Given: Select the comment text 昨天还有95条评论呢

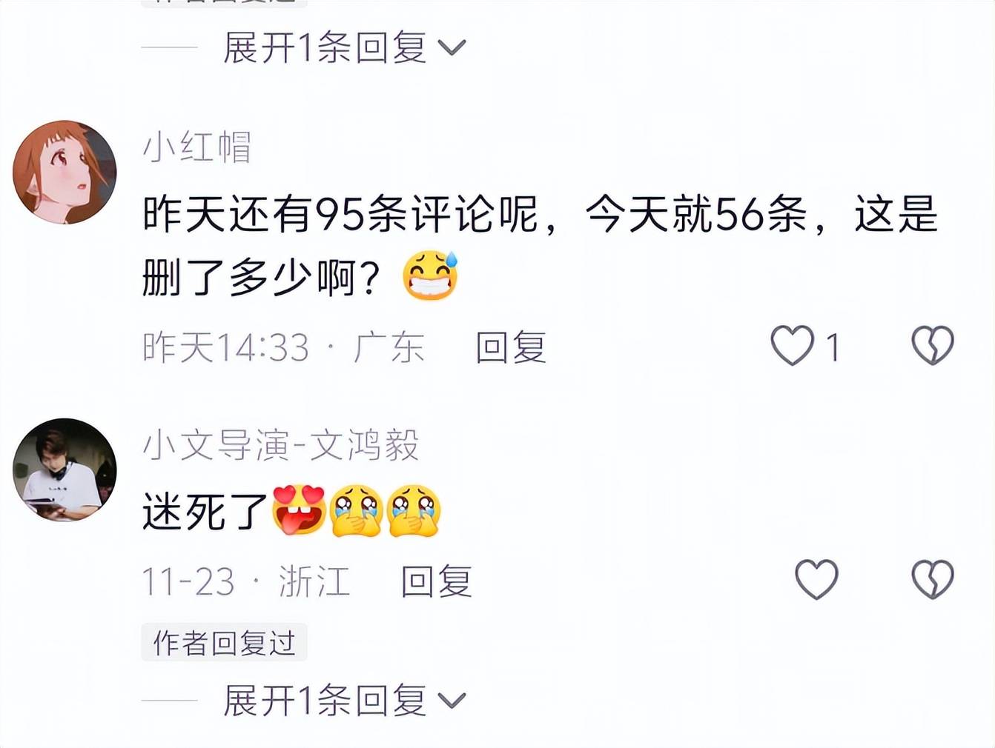Looking at the screenshot, I should point(341,215).
